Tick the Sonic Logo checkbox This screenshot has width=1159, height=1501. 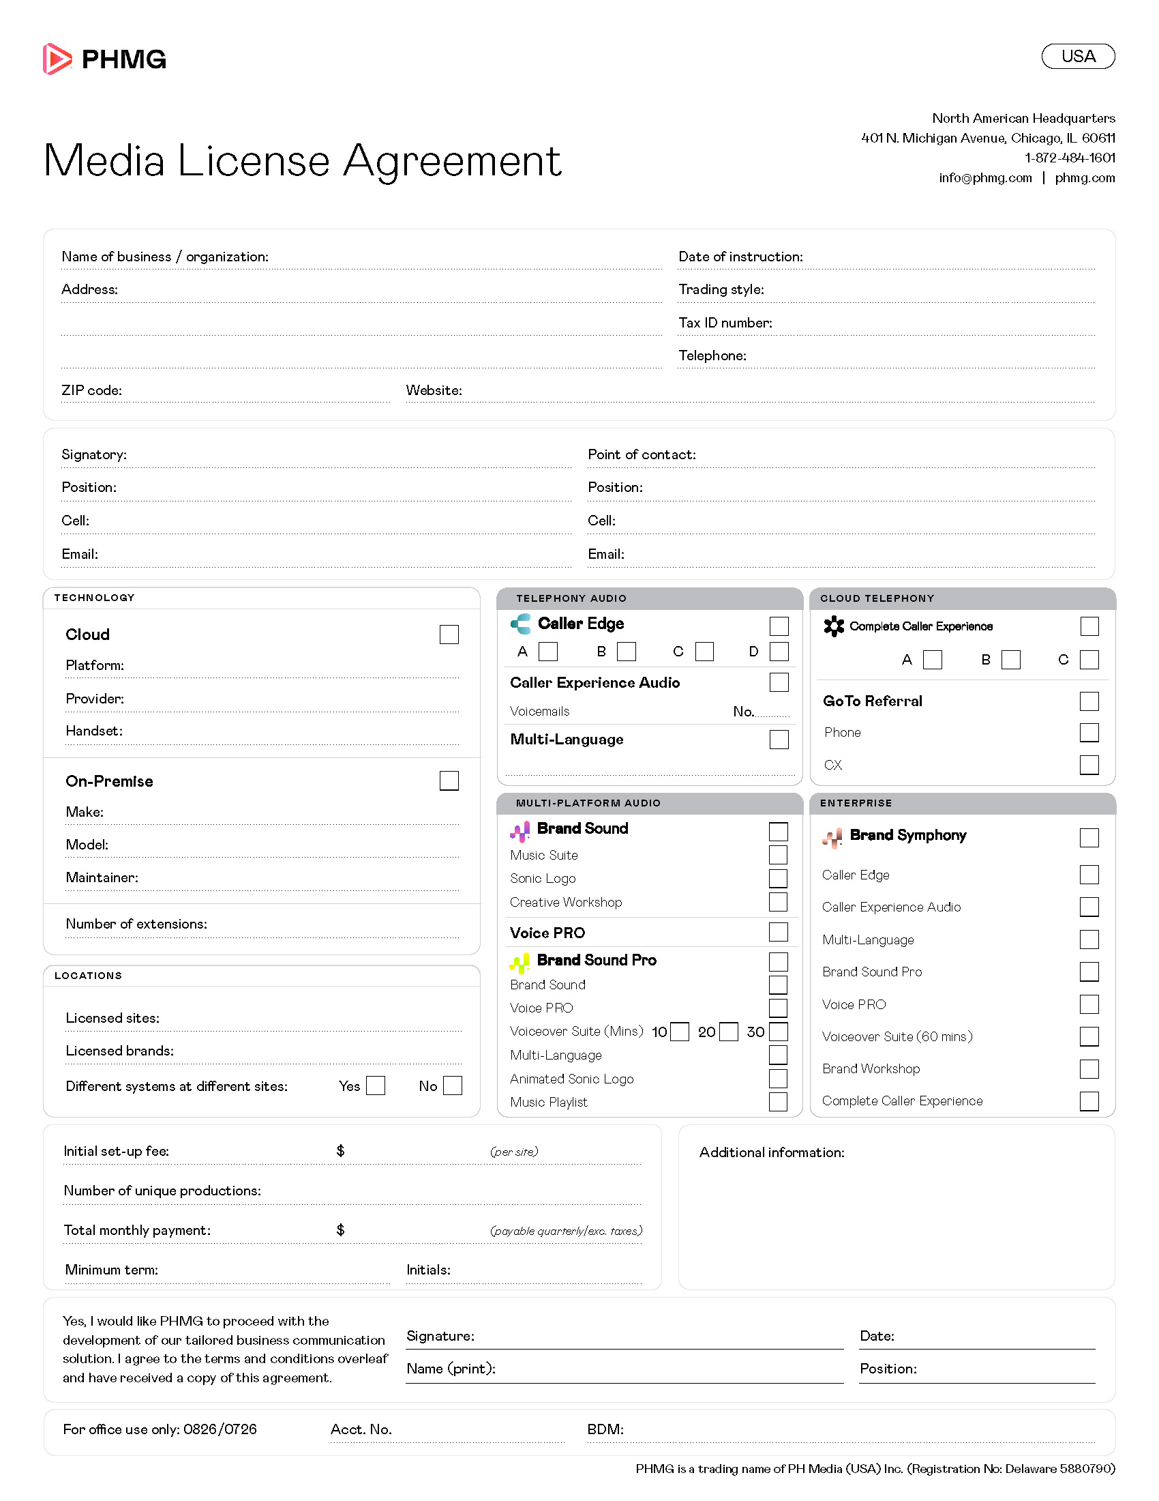[x=778, y=878]
